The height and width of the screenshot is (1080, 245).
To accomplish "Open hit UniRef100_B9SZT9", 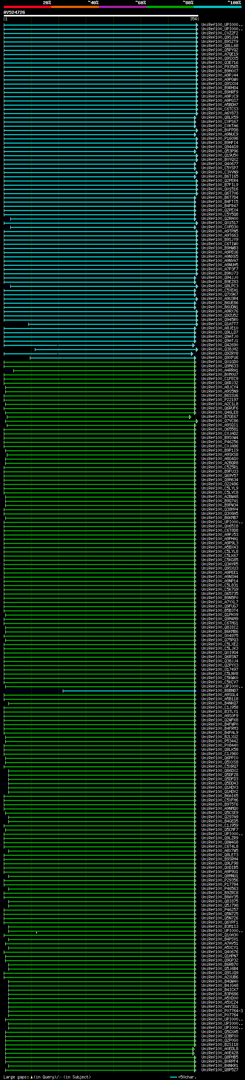I will coord(219,41).
